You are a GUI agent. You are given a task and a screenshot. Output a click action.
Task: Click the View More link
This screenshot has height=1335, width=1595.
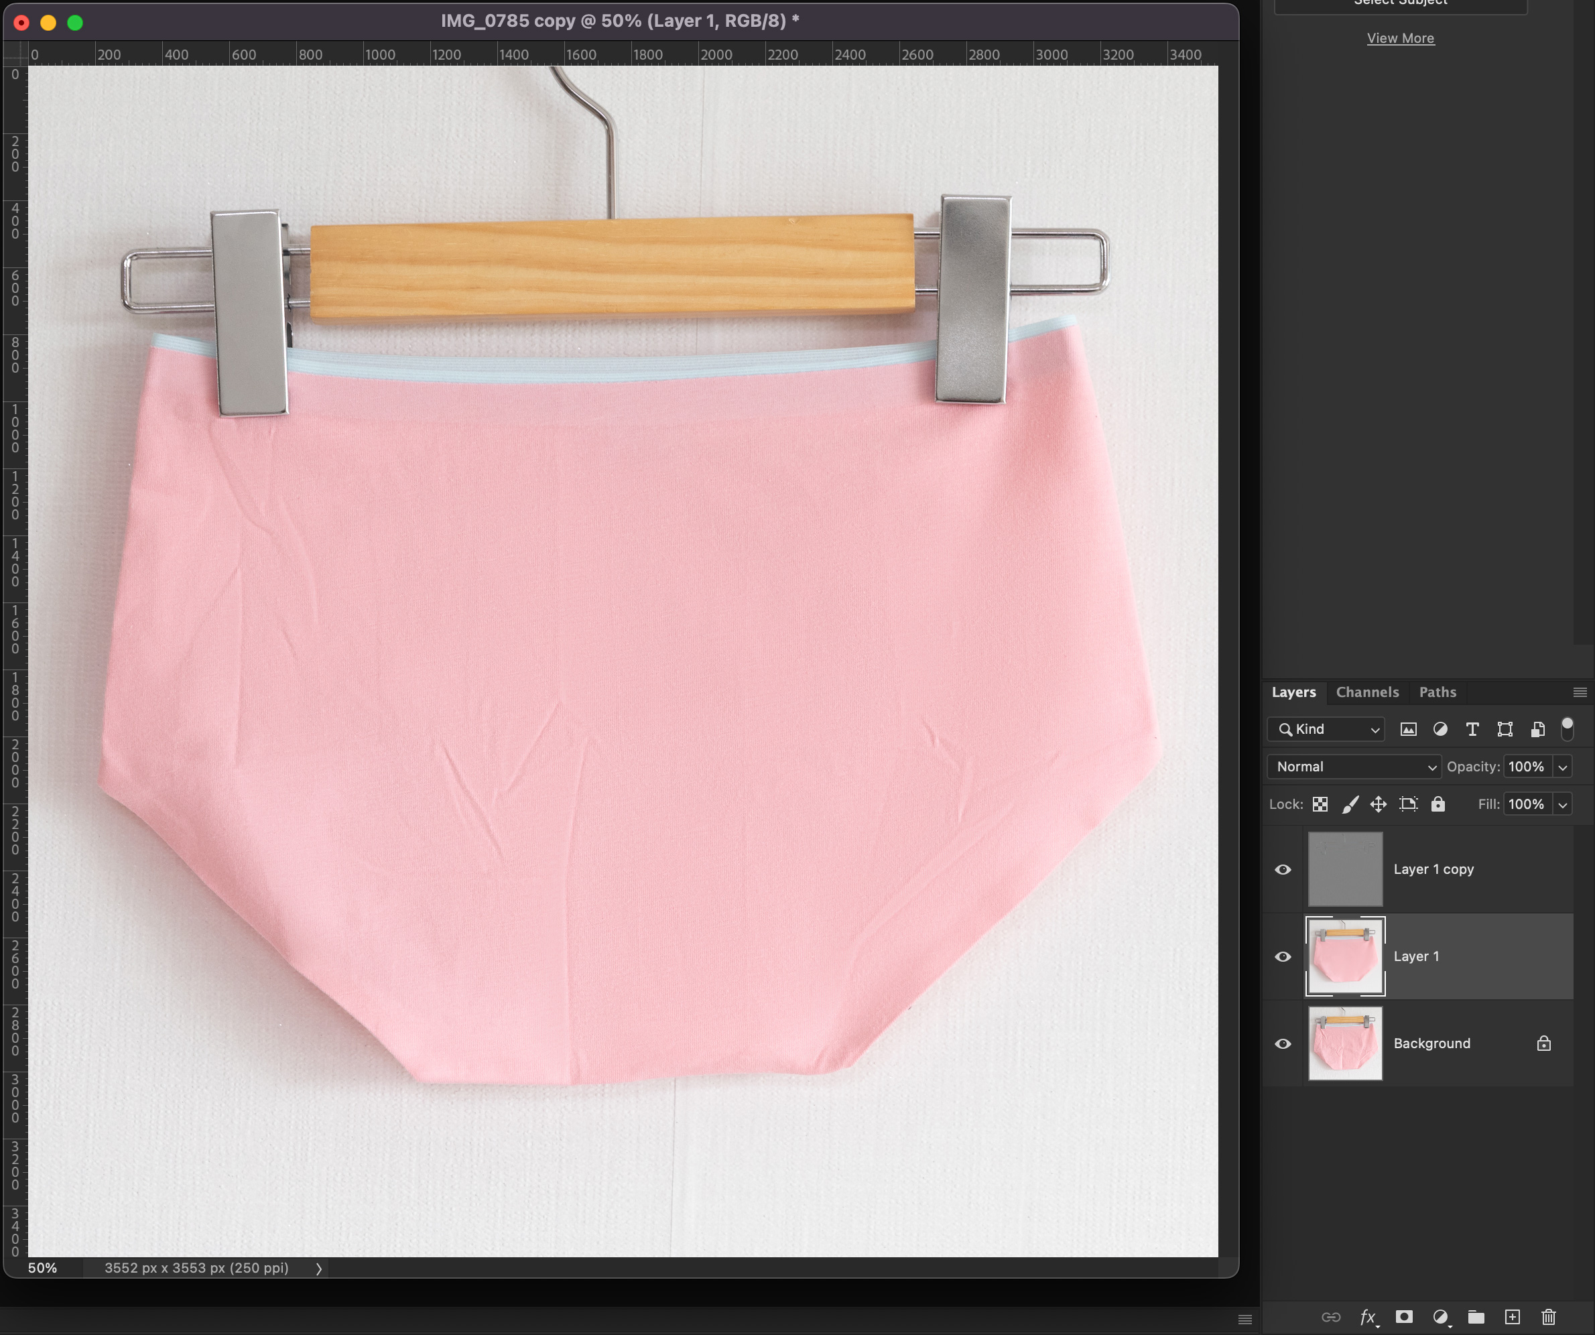coord(1401,38)
